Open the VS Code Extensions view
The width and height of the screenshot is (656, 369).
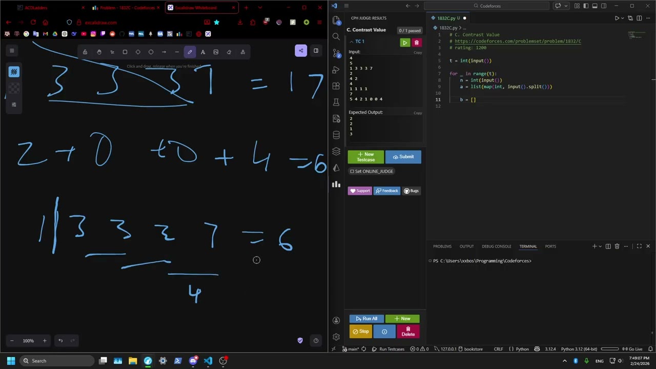coord(336,86)
